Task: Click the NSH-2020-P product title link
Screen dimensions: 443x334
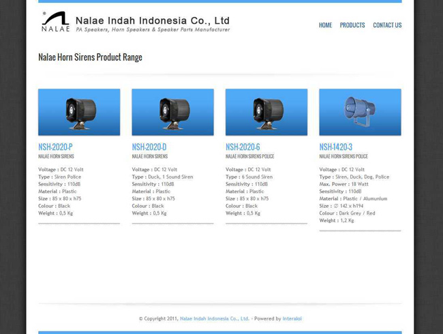Action: click(55, 147)
